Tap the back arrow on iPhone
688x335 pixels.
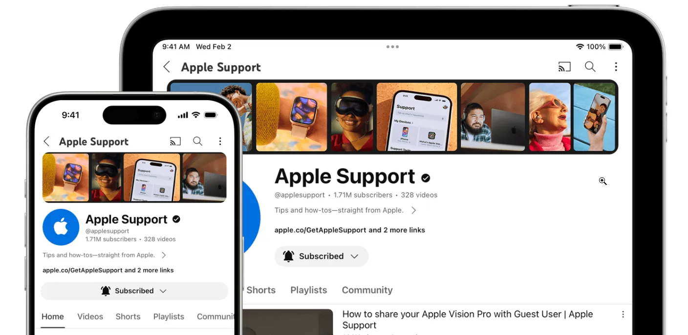pyautogui.click(x=46, y=142)
